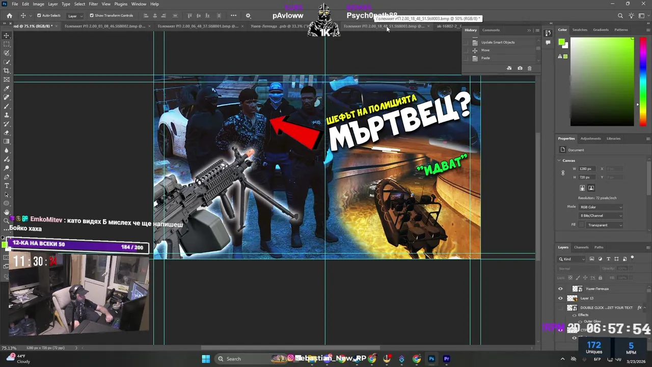Collapse layer effects via fx arrow
652x367 pixels.
[645, 308]
